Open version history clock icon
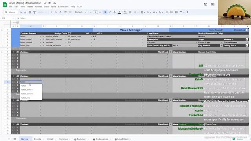 [x=206, y=4]
